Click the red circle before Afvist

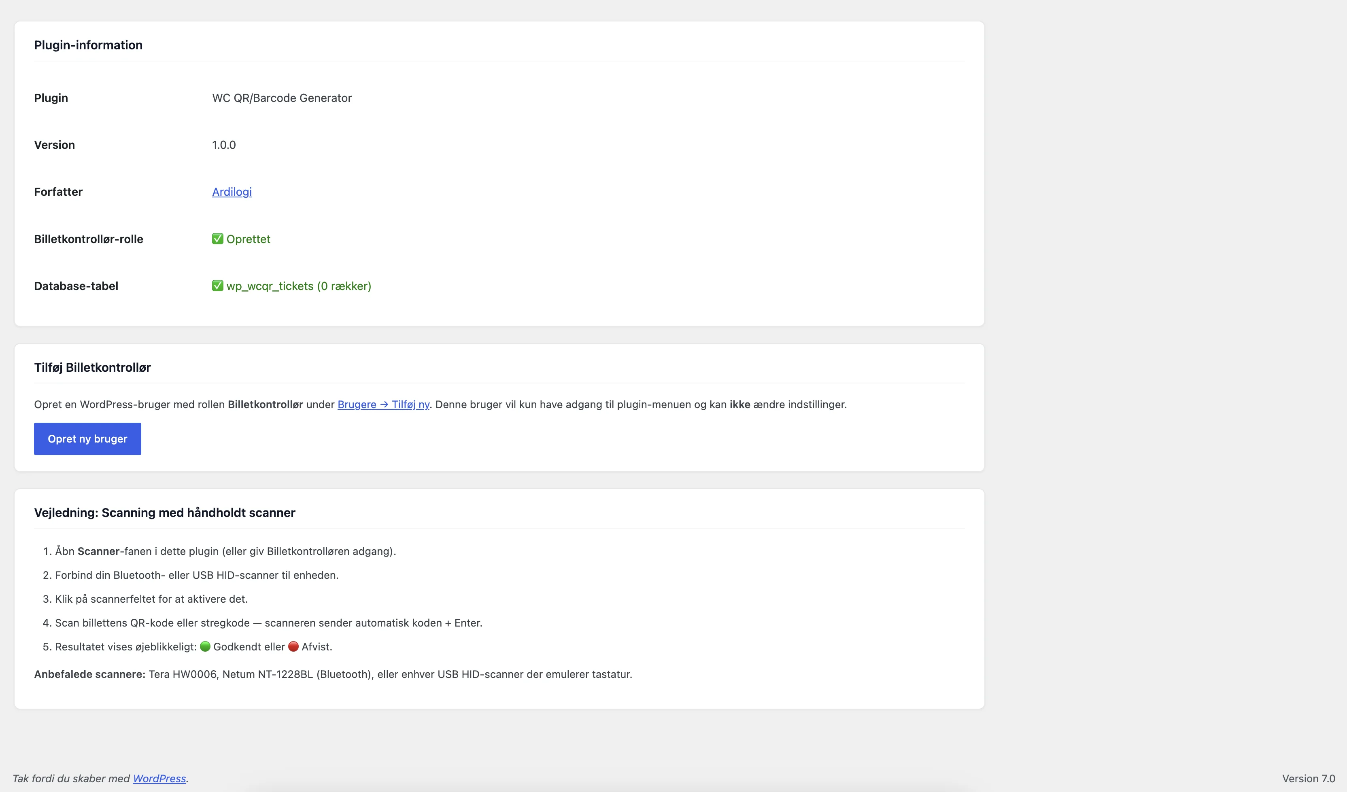[293, 647]
